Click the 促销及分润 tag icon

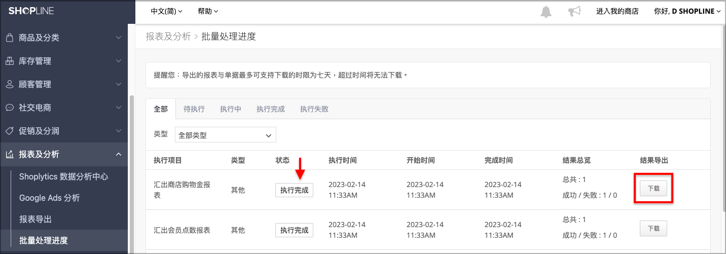[9, 131]
